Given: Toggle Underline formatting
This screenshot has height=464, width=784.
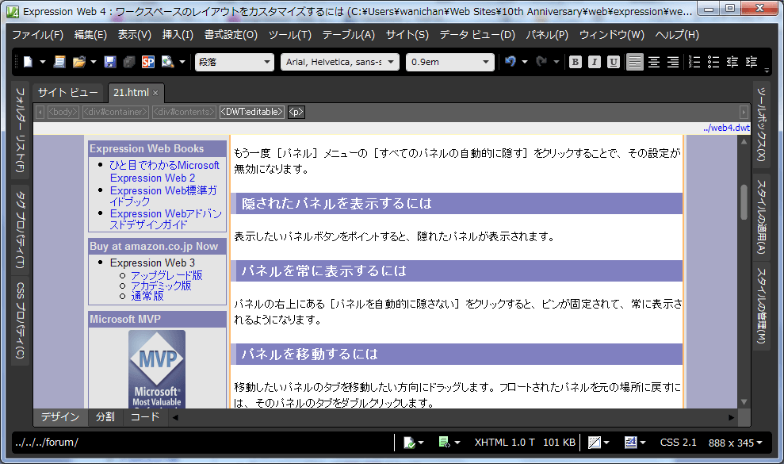Looking at the screenshot, I should 614,62.
